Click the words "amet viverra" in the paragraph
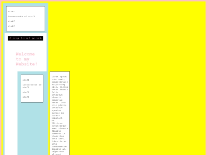207x155 pixels. [60, 128]
